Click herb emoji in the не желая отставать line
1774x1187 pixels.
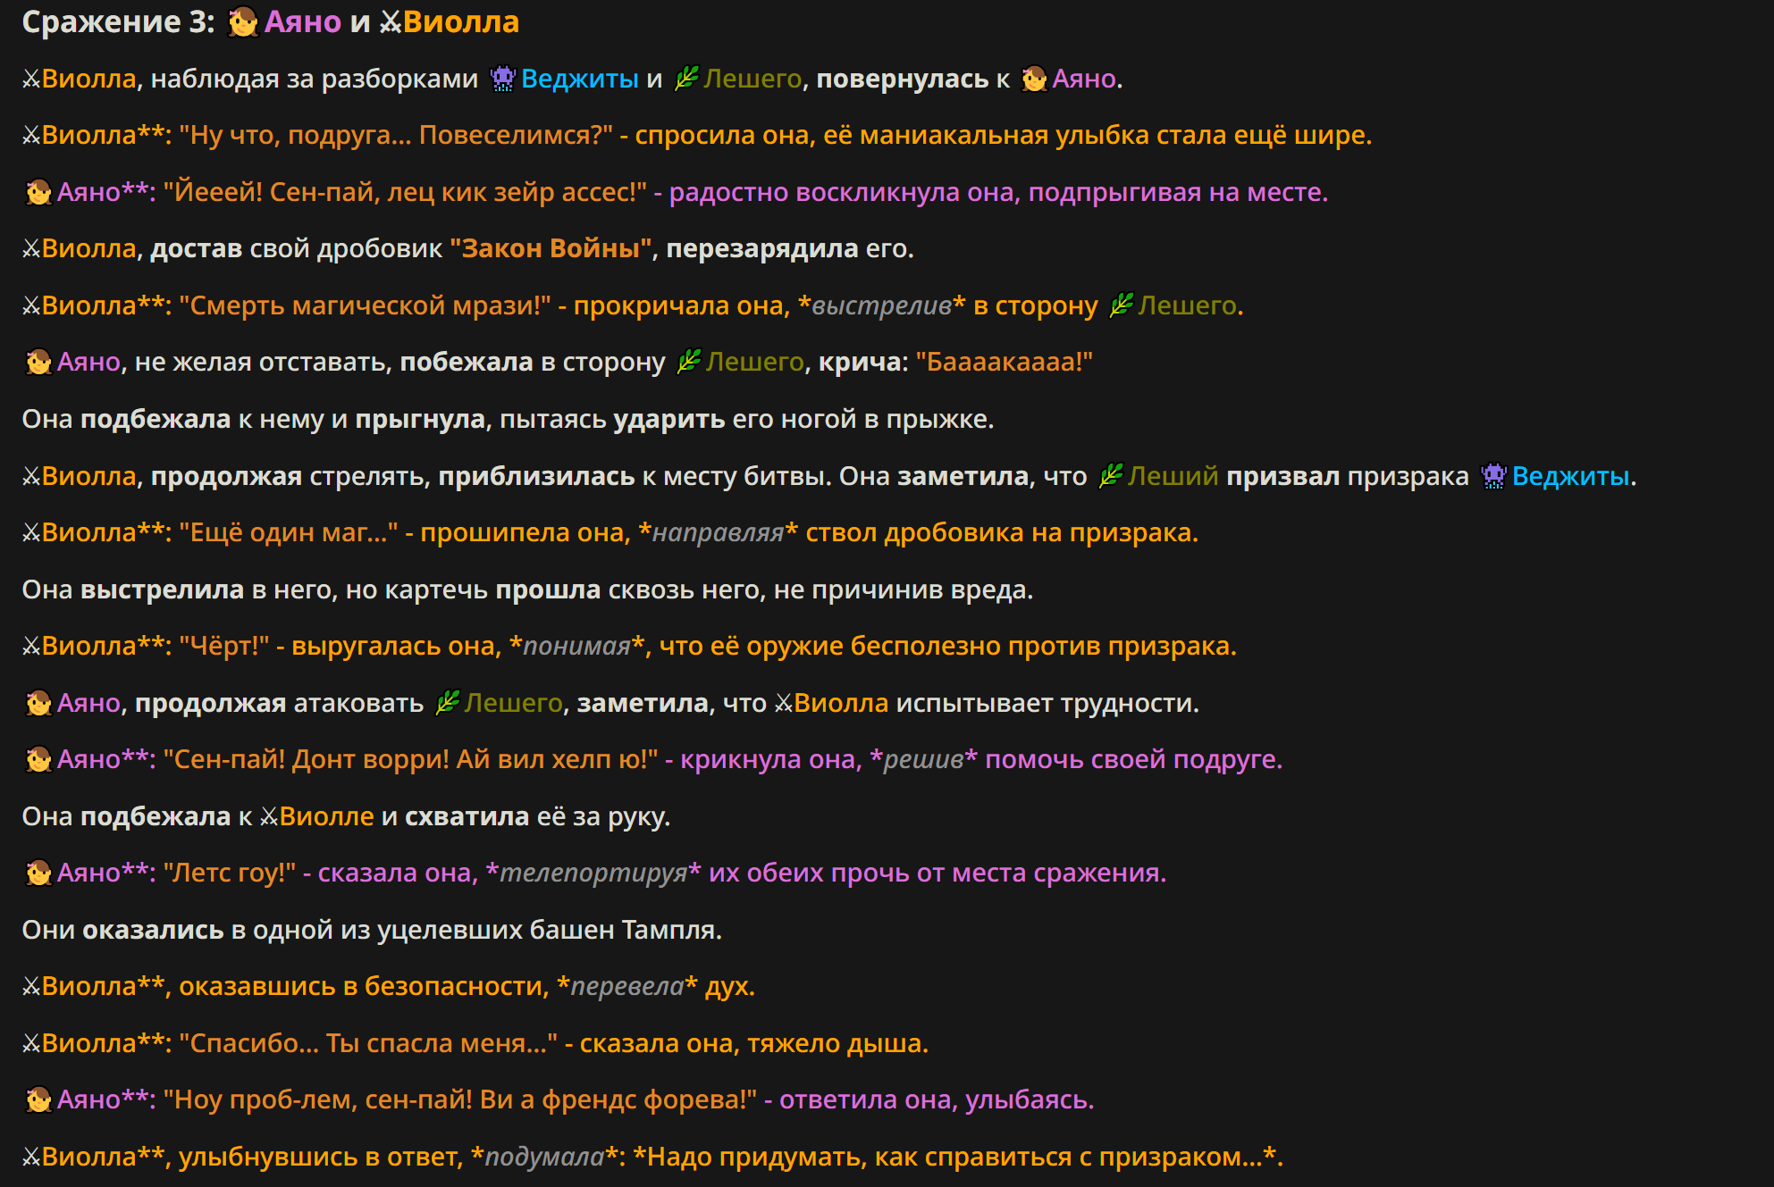(688, 362)
